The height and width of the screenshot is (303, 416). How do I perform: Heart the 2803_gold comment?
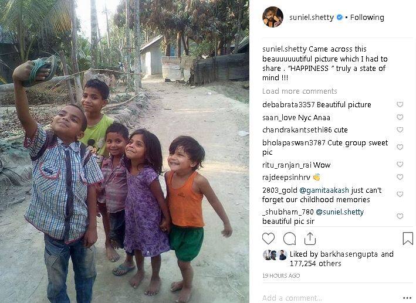(400, 195)
